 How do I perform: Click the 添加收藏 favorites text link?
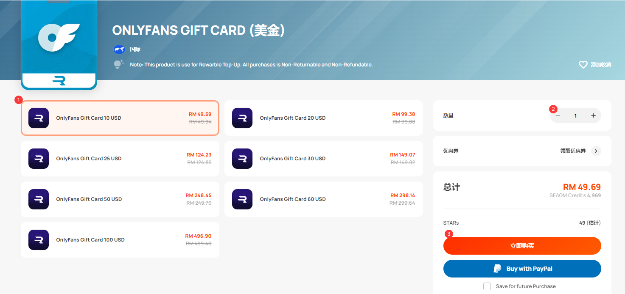[x=601, y=65]
